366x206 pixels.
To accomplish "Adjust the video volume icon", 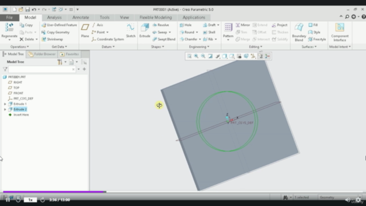I will click(348, 200).
